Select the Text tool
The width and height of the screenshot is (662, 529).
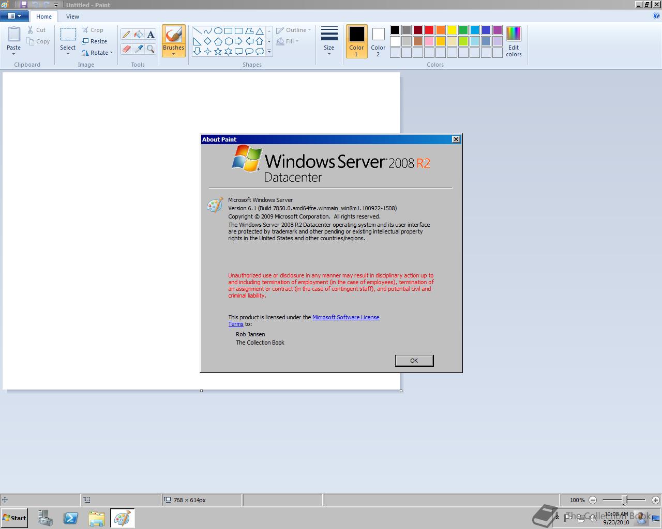click(x=151, y=35)
